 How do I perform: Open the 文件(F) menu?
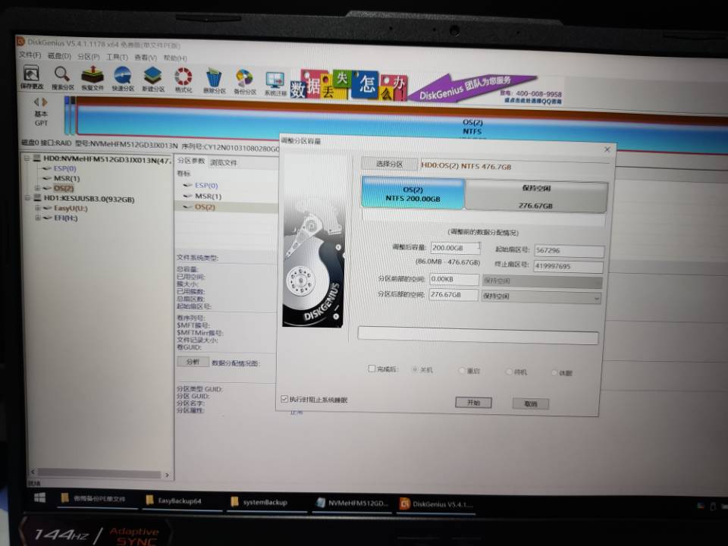tap(30, 55)
